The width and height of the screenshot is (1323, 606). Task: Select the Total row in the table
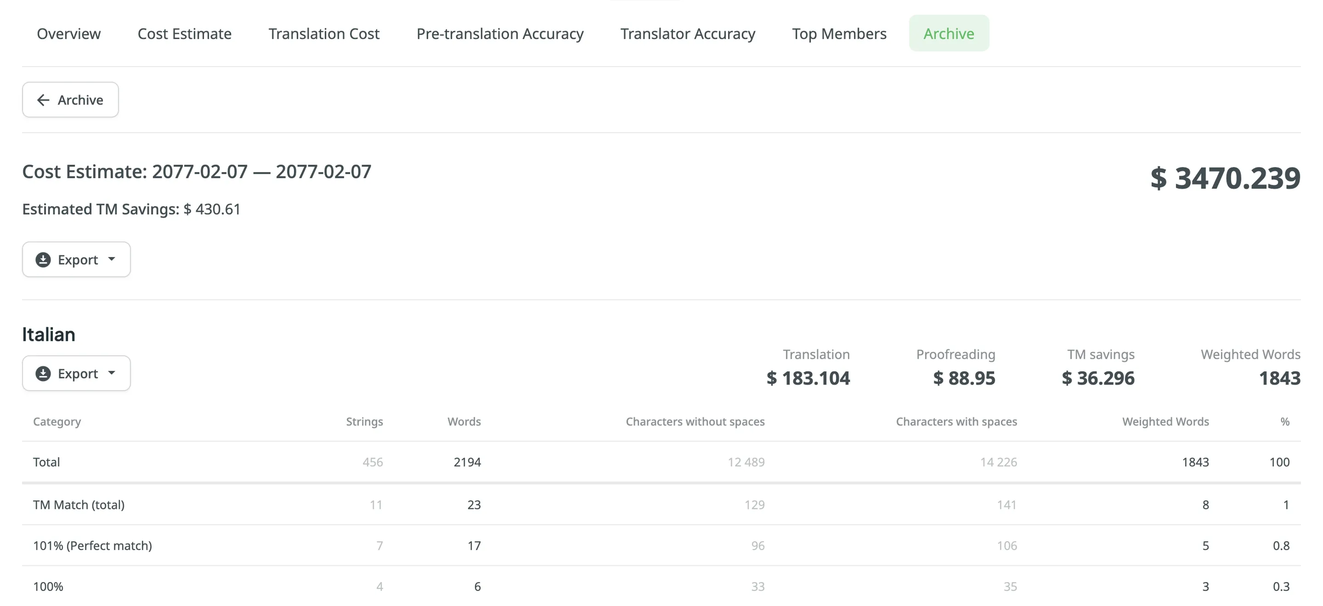(x=46, y=462)
